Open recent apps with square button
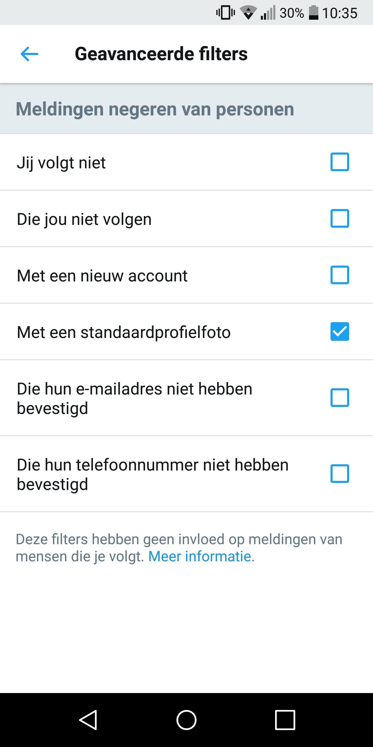The image size is (373, 747). click(x=285, y=720)
